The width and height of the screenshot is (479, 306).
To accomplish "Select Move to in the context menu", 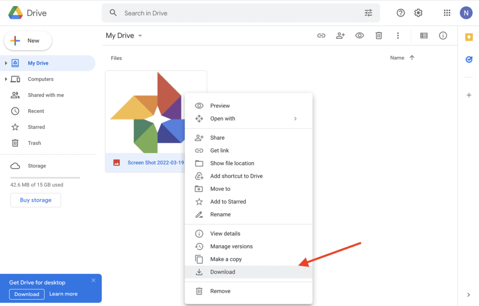I will 249,189.
